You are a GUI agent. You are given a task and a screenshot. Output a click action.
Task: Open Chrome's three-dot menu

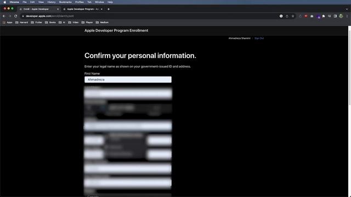pos(347,16)
